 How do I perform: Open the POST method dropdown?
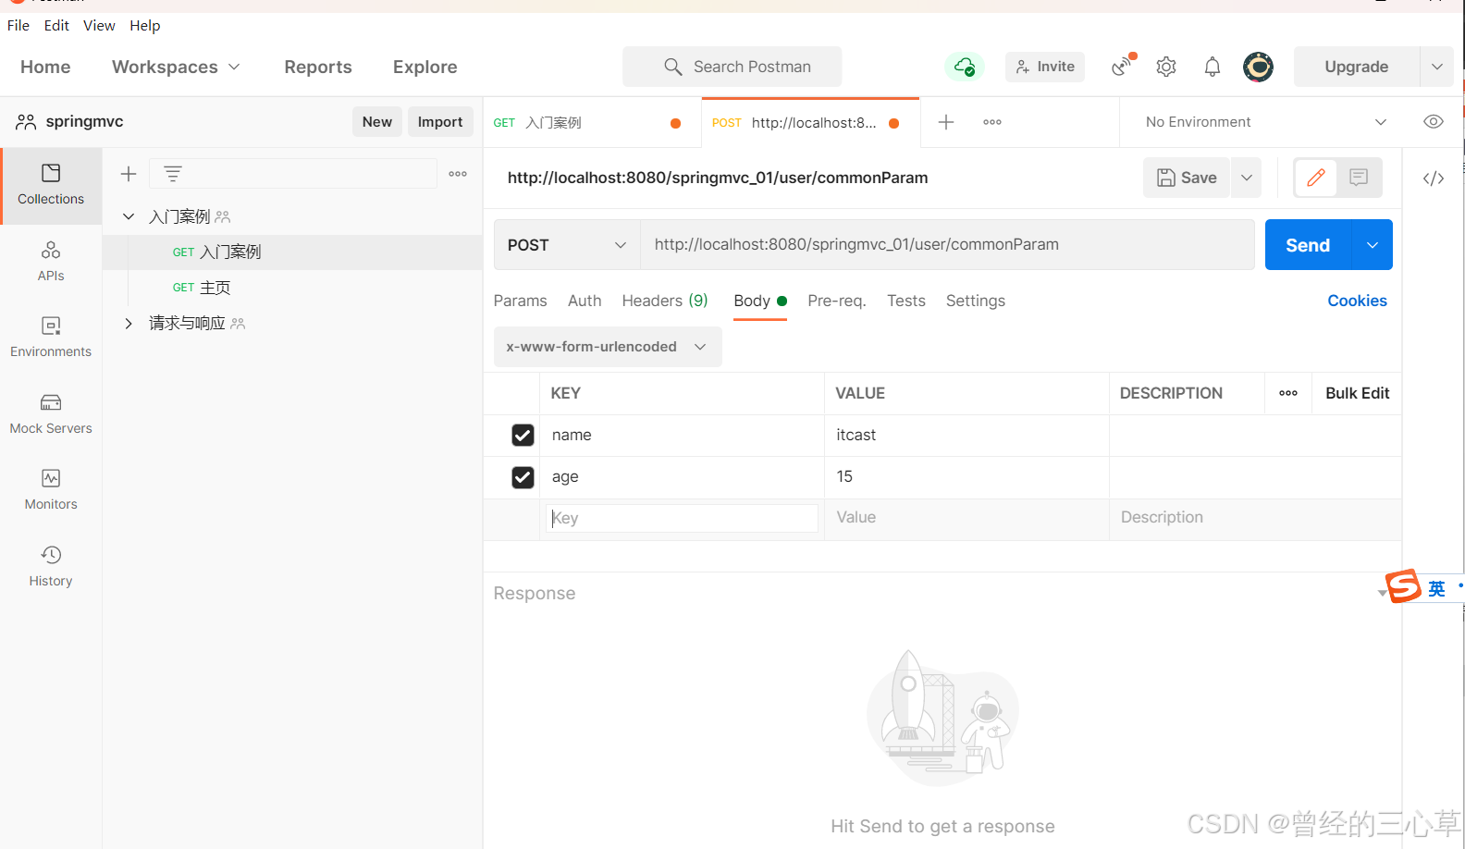click(x=567, y=245)
